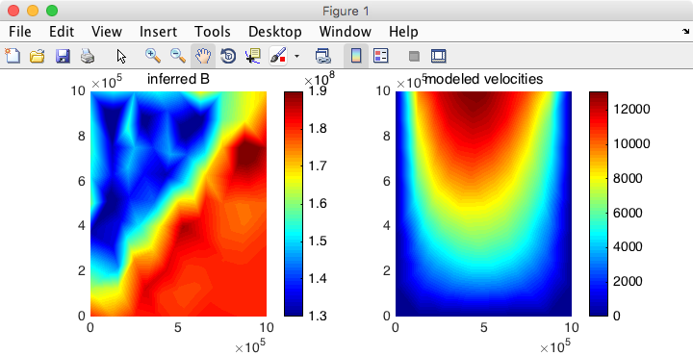Click the modeled velocities colorbar
The width and height of the screenshot is (693, 356).
pyautogui.click(x=599, y=204)
